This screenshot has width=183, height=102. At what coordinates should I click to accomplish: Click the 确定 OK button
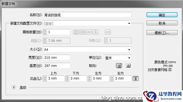[162, 15]
